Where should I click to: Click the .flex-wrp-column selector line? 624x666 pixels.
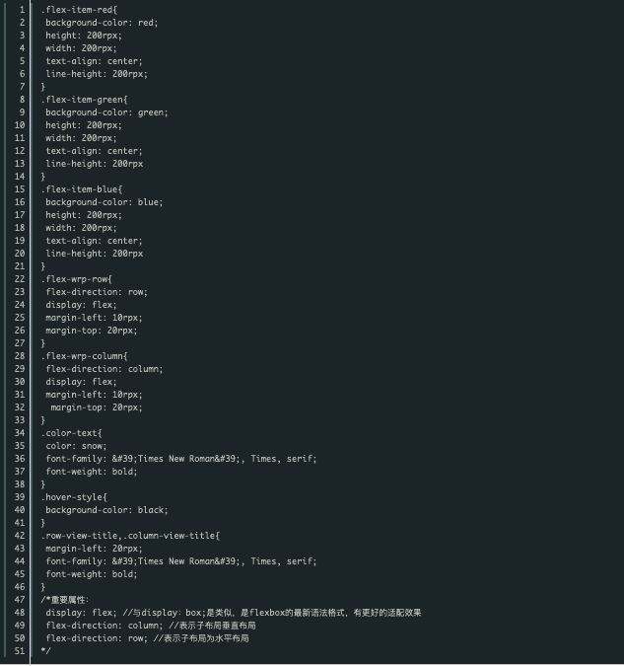coord(84,356)
